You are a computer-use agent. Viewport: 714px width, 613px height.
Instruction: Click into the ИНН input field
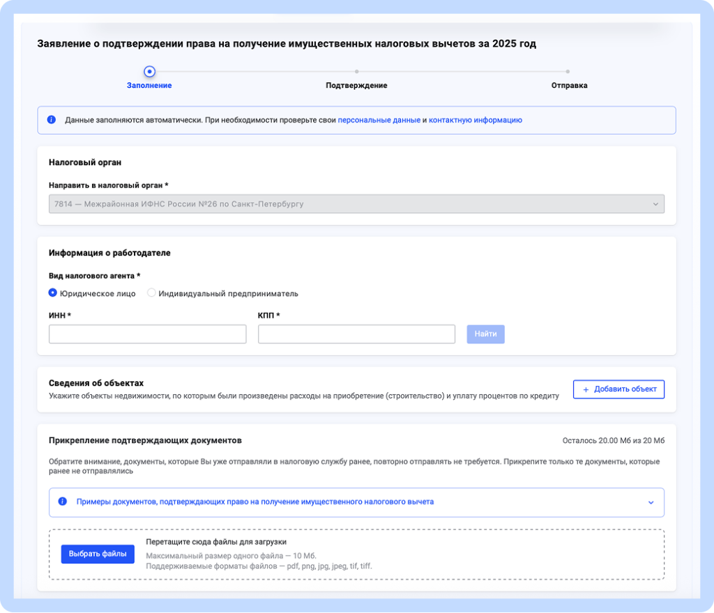[x=147, y=334]
